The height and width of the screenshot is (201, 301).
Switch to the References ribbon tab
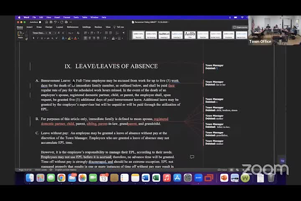coord(73,27)
